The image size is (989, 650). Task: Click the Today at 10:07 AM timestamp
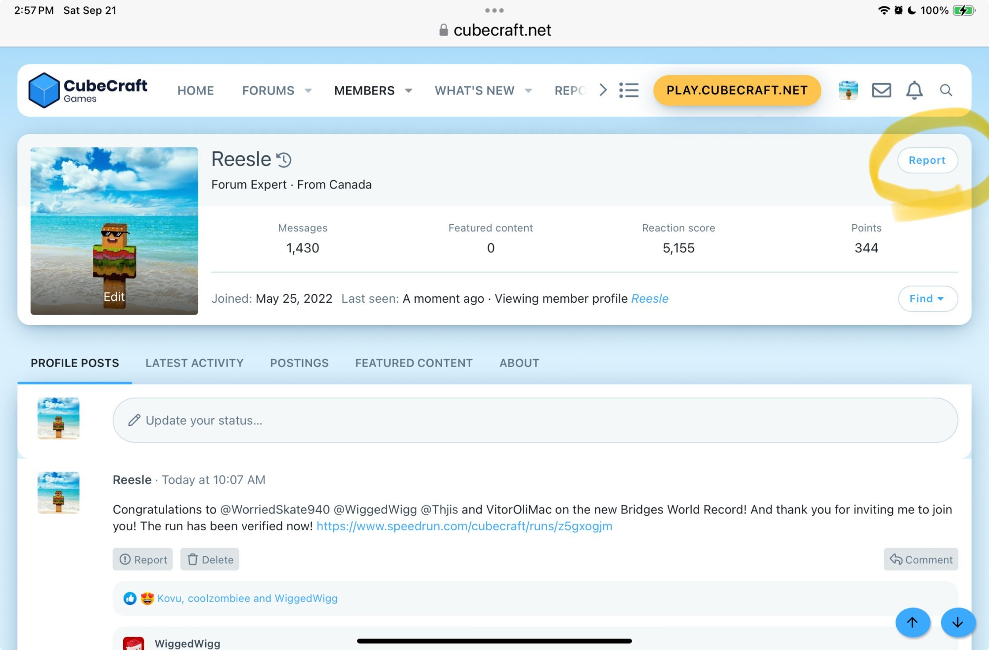coord(214,480)
